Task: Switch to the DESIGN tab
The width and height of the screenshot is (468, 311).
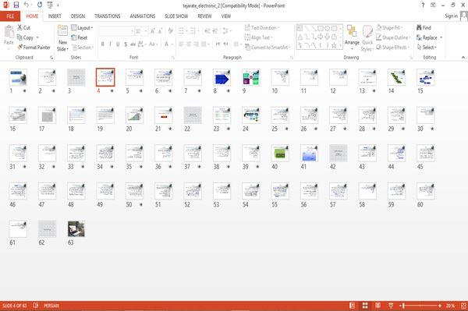Action: (x=78, y=16)
